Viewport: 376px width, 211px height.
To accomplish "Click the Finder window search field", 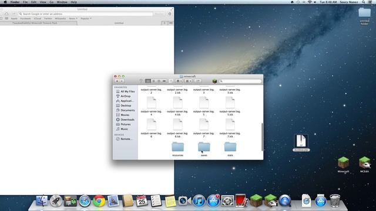I will click(x=240, y=81).
